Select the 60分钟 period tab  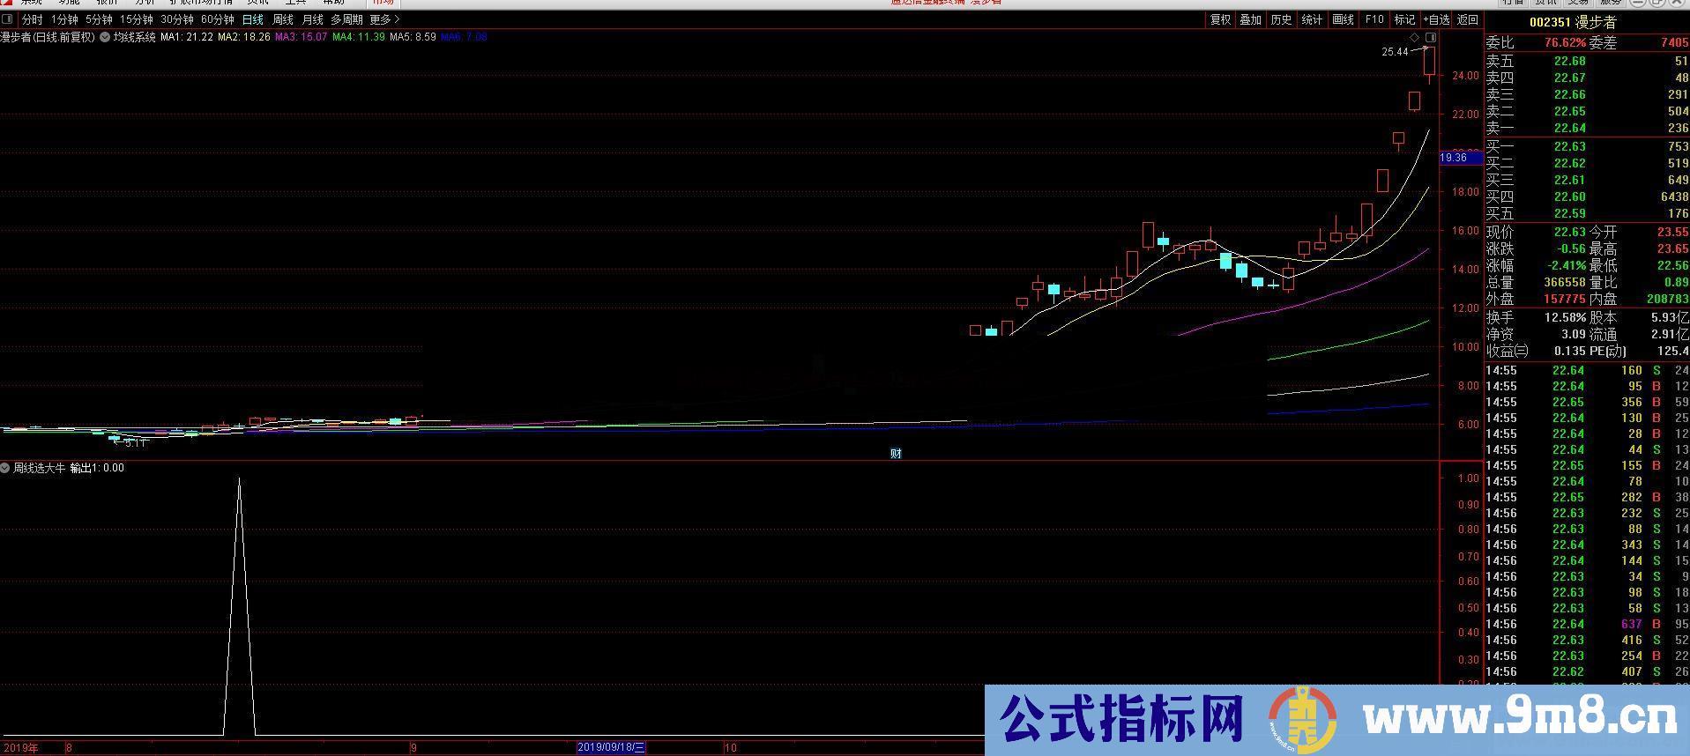point(218,19)
